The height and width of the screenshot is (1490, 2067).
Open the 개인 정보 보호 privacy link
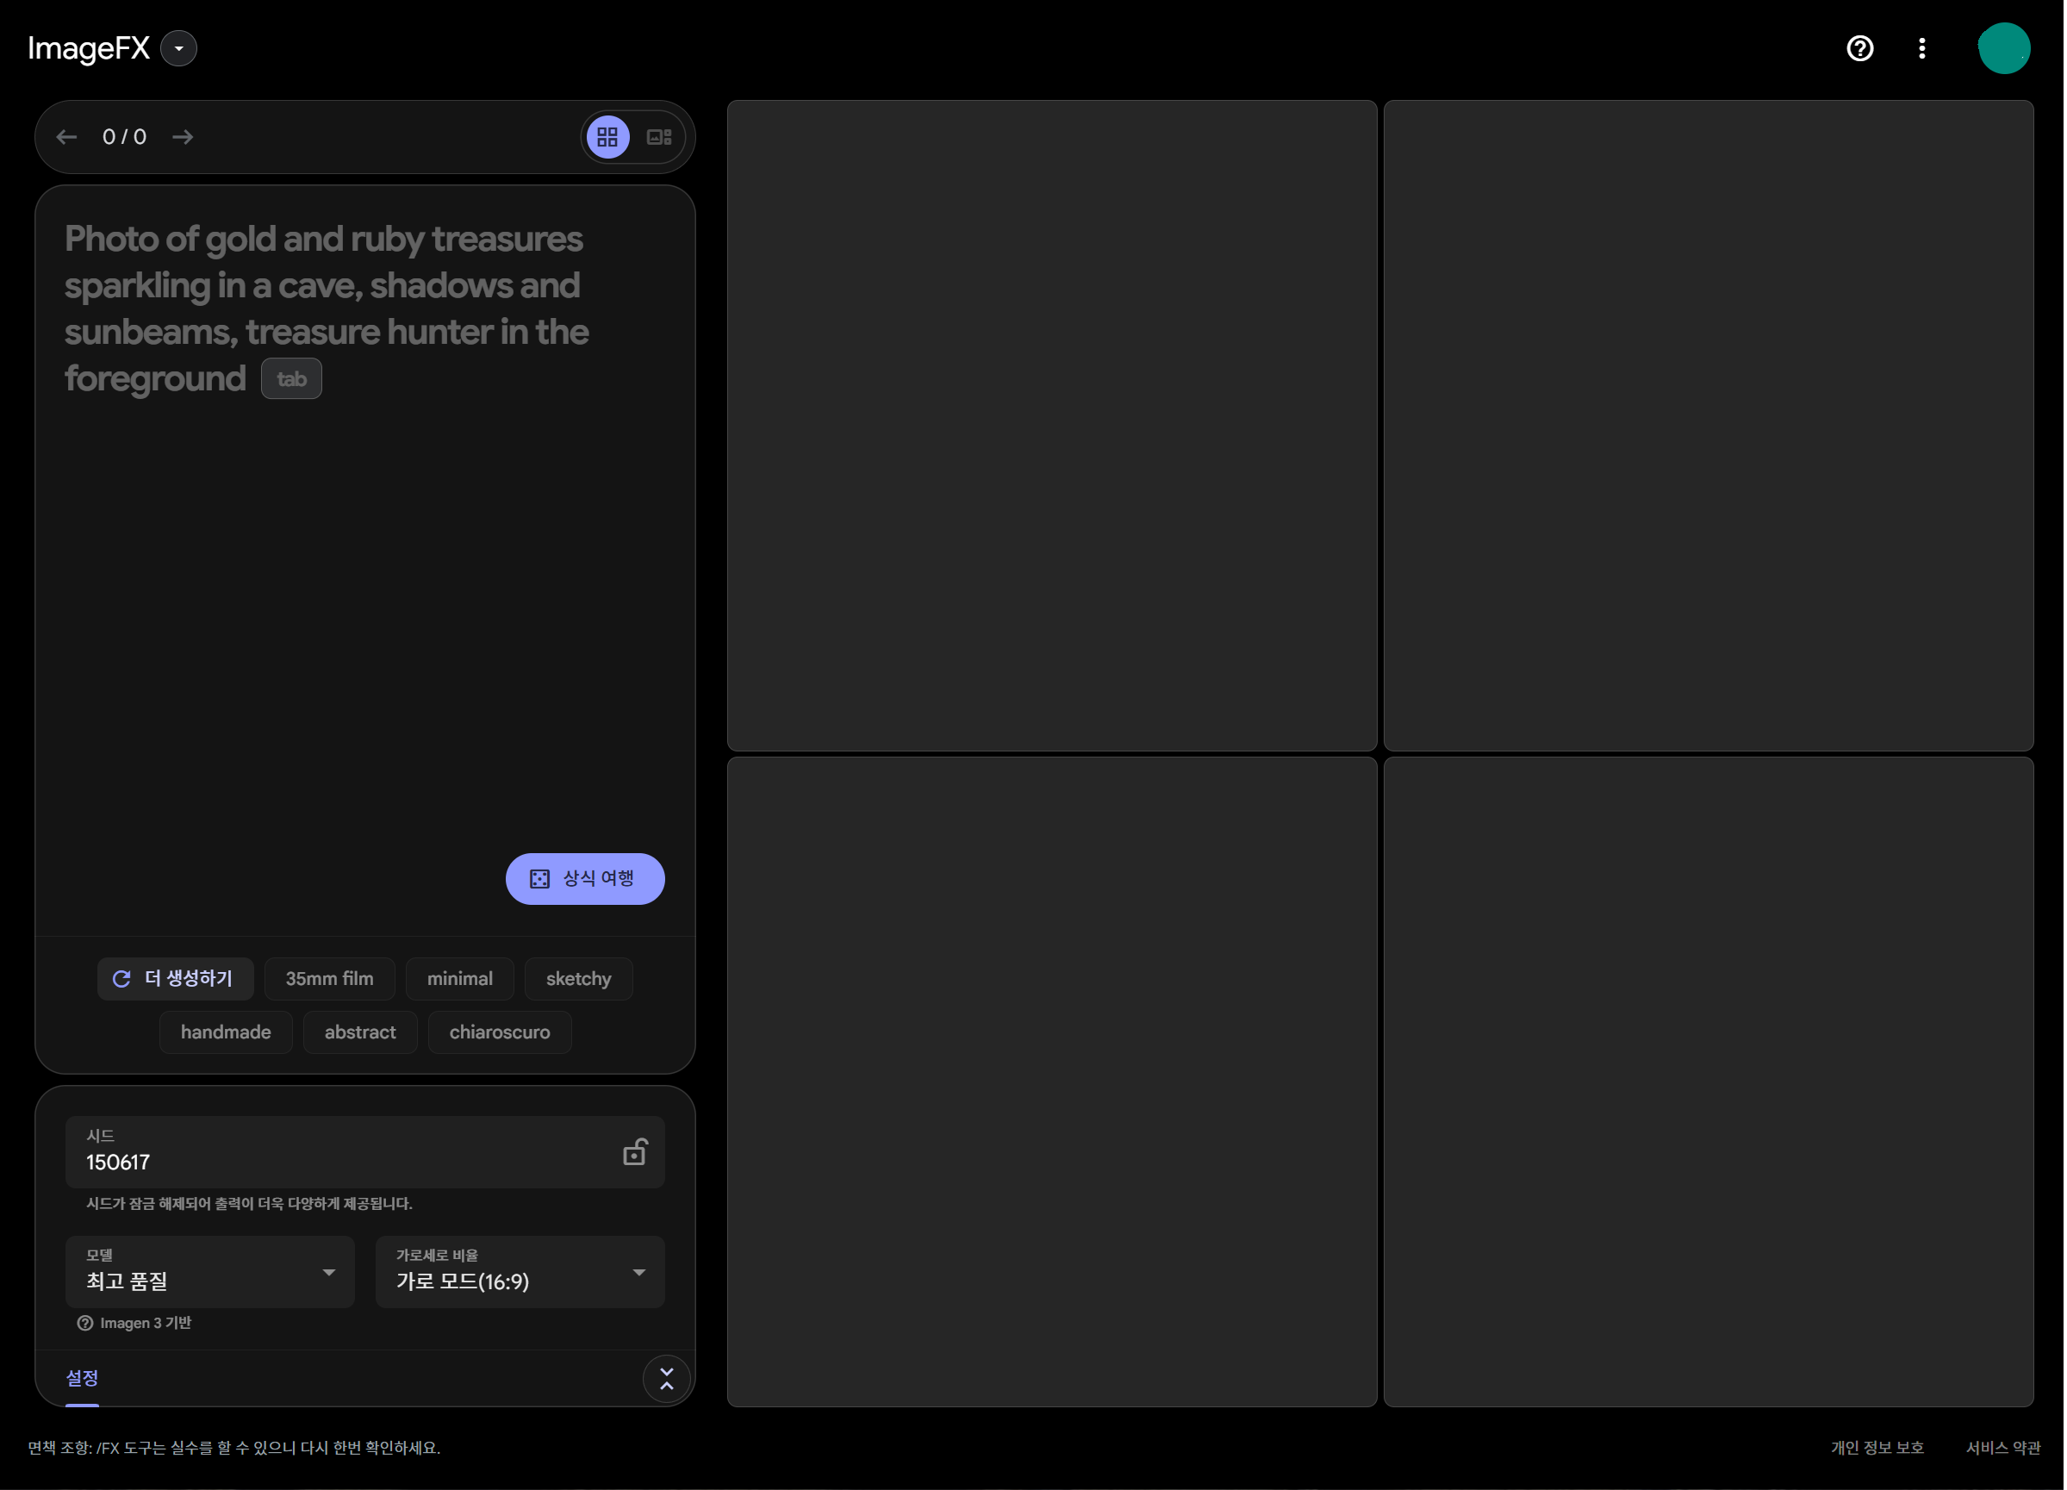pyautogui.click(x=1877, y=1447)
